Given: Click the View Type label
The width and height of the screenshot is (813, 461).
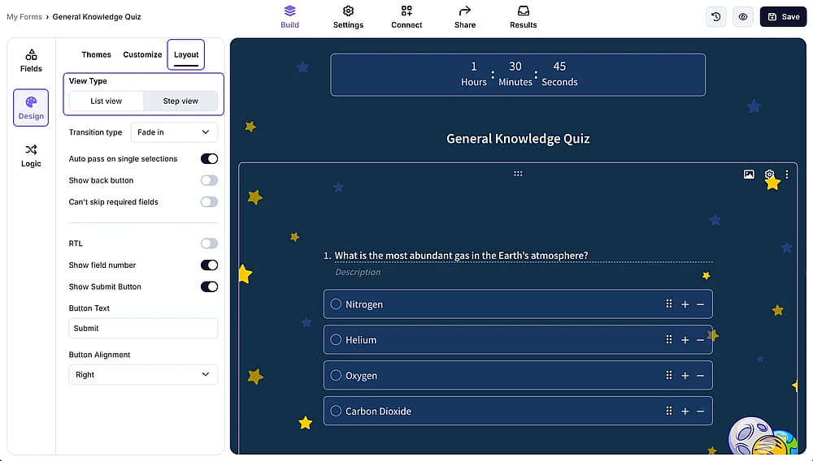Looking at the screenshot, I should click(x=88, y=80).
